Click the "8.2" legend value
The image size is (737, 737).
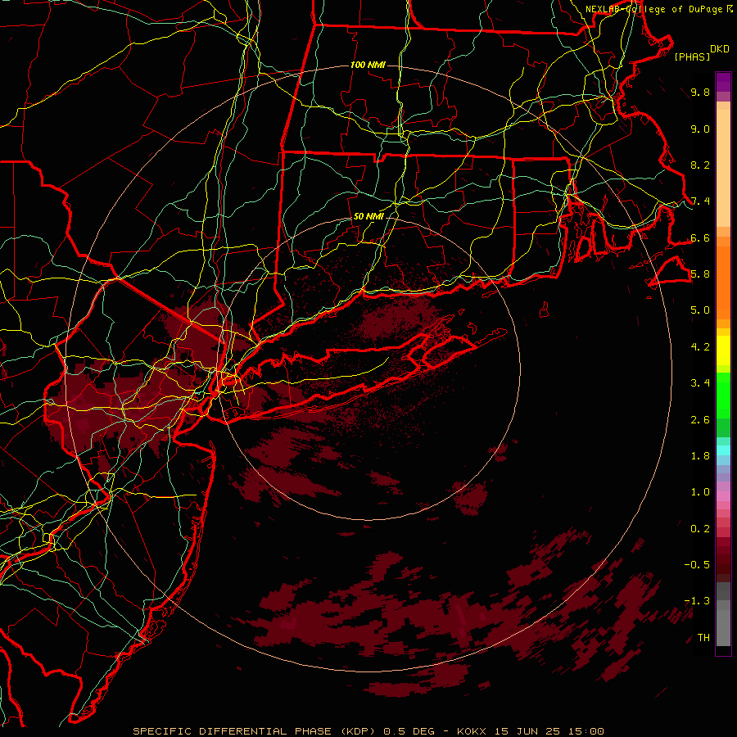(x=700, y=165)
